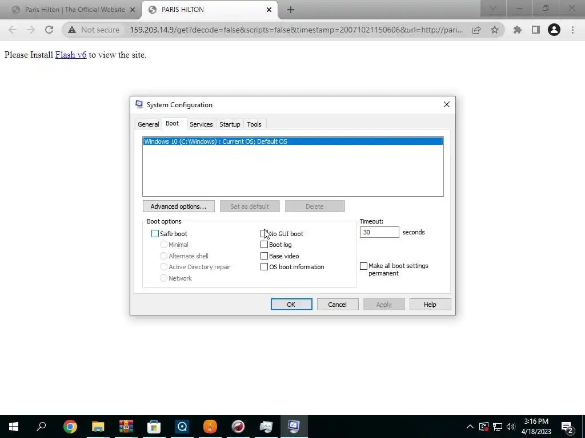Enable the Safe boot checkbox
This screenshot has height=438, width=585.
pyautogui.click(x=155, y=233)
